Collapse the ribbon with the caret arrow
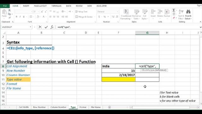202x114 pixels. pyautogui.click(x=200, y=22)
